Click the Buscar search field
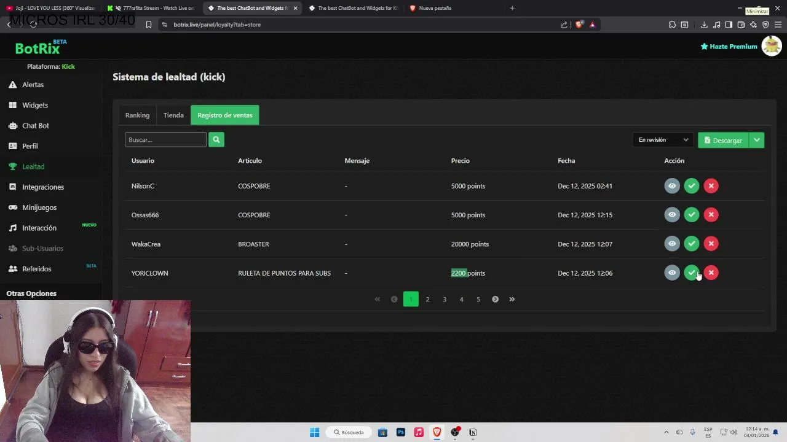The width and height of the screenshot is (787, 442). tap(165, 139)
